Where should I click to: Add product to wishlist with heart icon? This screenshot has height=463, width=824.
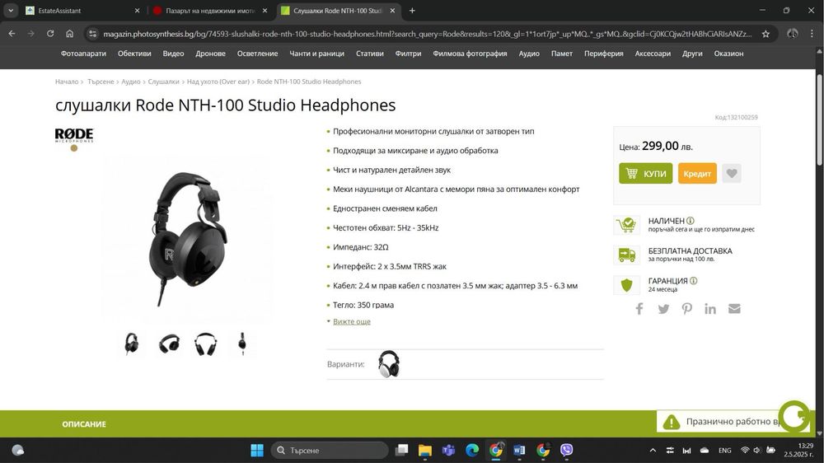coord(732,174)
